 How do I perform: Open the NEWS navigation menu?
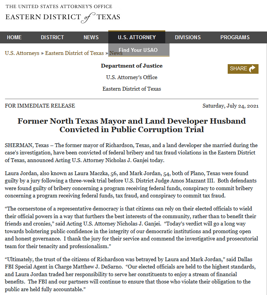click(91, 37)
